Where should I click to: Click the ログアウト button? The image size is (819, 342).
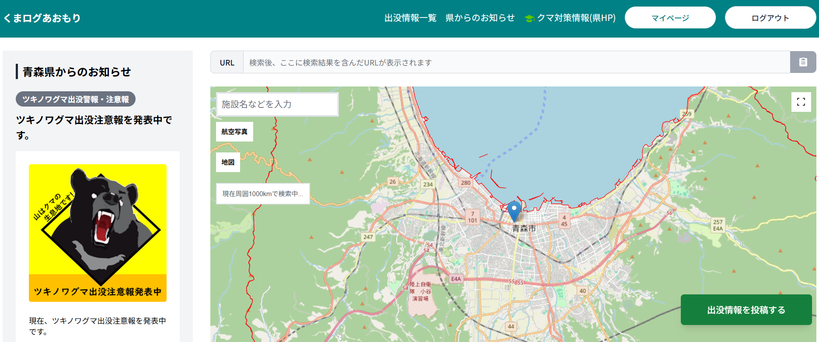tap(770, 18)
